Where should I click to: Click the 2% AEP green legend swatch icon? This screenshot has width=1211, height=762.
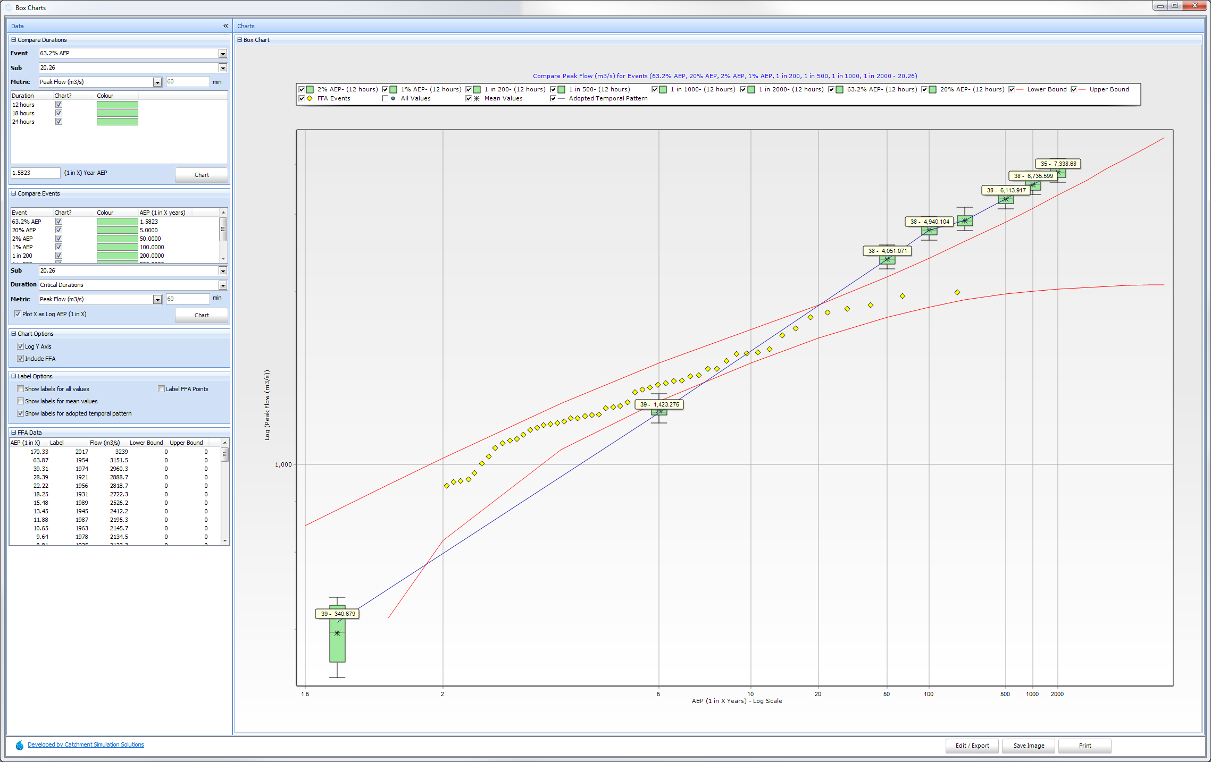[x=310, y=89]
